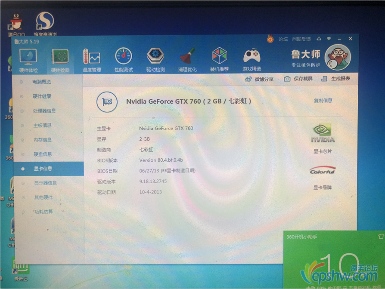Click the Colorful 显卡品牌 logo
The height and width of the screenshot is (289, 385).
(x=323, y=170)
